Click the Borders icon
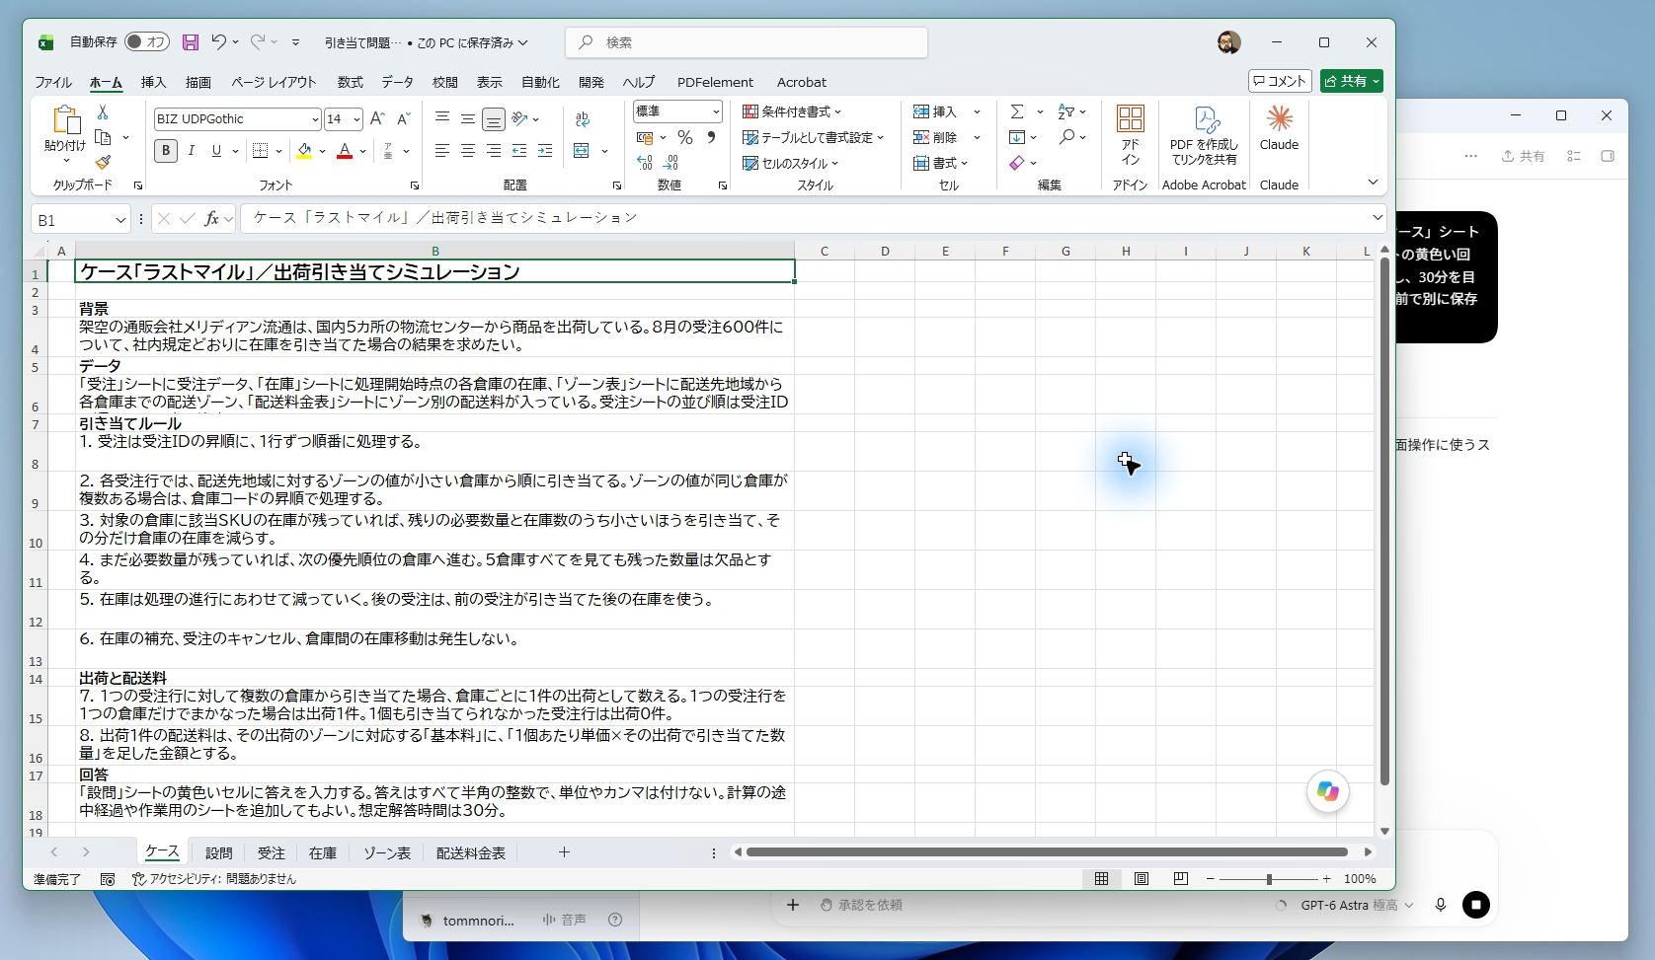1655x960 pixels. point(261,151)
